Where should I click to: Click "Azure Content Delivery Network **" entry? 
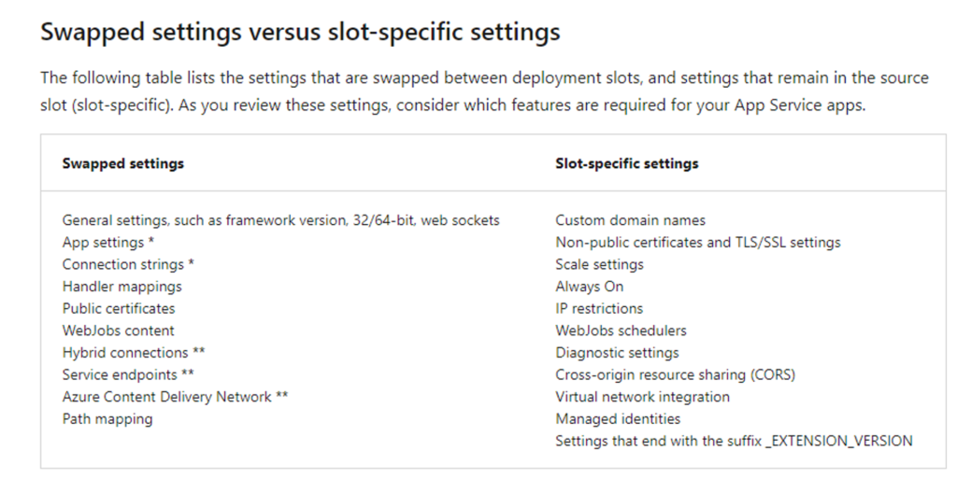pos(175,396)
